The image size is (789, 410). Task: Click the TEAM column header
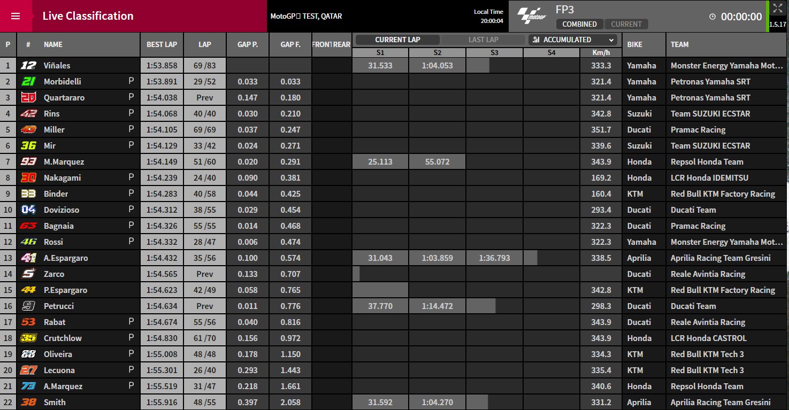(727, 44)
